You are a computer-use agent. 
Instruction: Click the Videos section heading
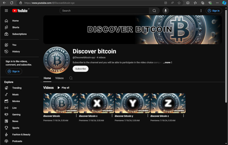coord(48,88)
